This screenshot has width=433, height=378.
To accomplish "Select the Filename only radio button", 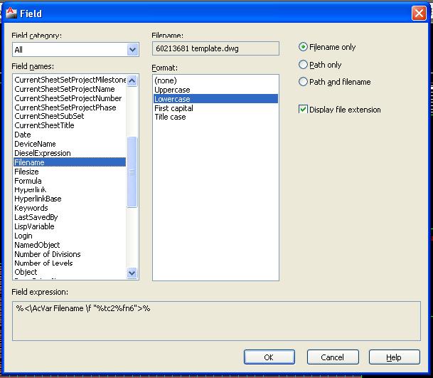I will pyautogui.click(x=303, y=47).
